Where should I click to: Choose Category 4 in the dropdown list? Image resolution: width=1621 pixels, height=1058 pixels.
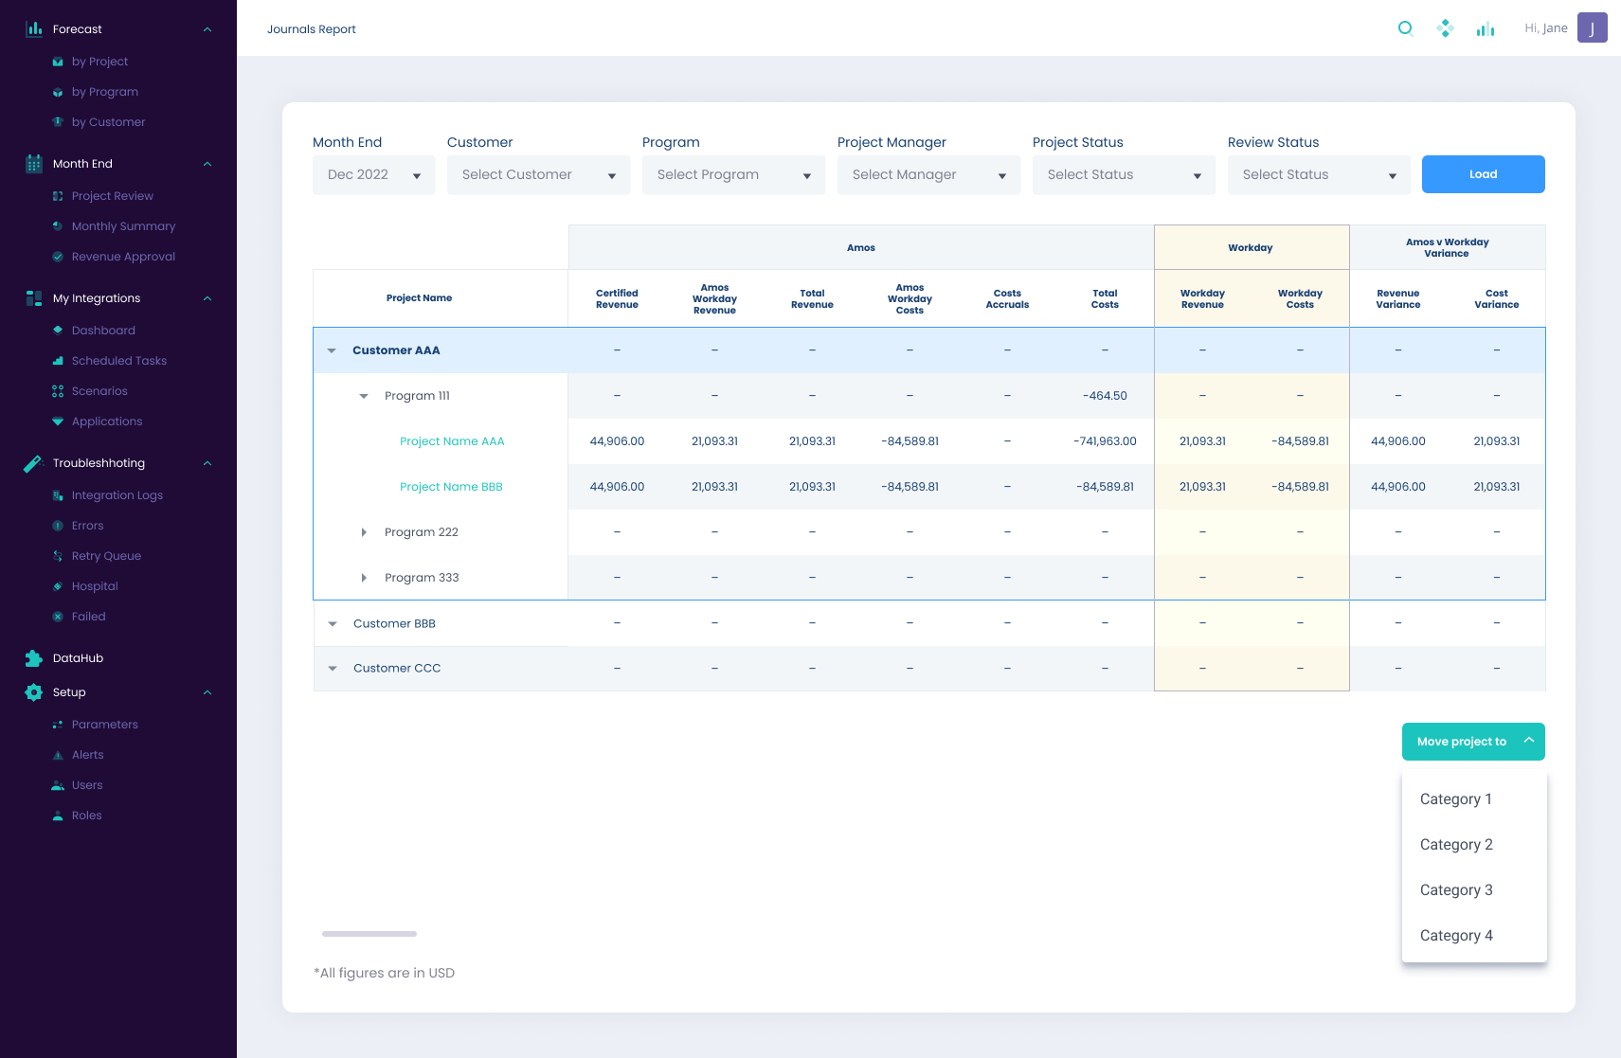coord(1456,936)
